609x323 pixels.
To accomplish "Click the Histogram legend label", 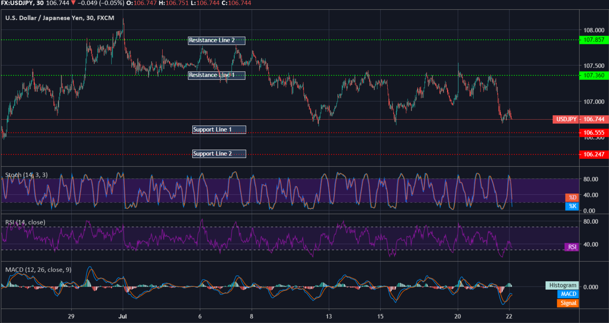I will 562,285.
